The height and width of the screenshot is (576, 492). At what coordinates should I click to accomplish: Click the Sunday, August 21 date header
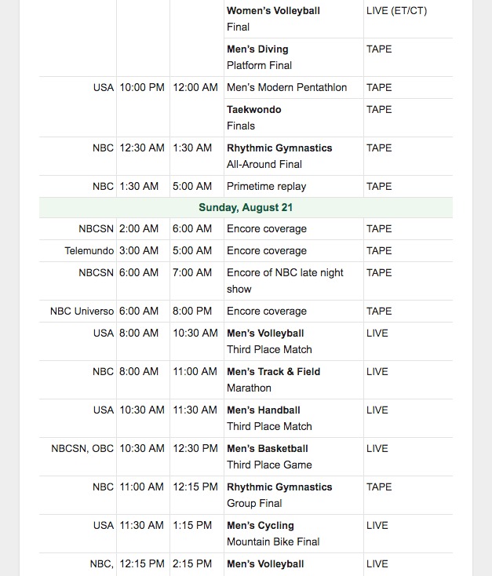click(246, 207)
